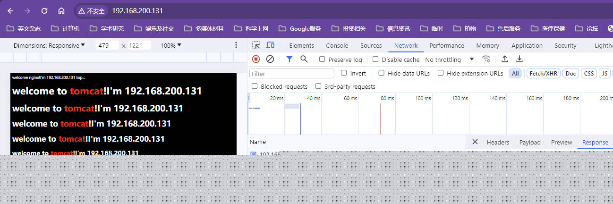Switch to the Performance tab
Viewport: 613px width, 204px height.
coord(447,45)
